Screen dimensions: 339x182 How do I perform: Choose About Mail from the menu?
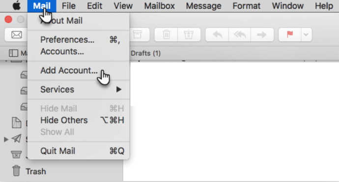pyautogui.click(x=79, y=21)
